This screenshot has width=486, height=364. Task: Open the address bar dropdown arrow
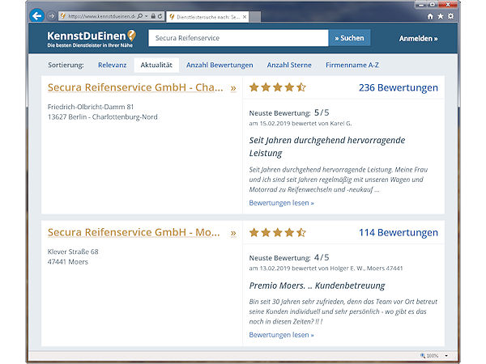(147, 16)
